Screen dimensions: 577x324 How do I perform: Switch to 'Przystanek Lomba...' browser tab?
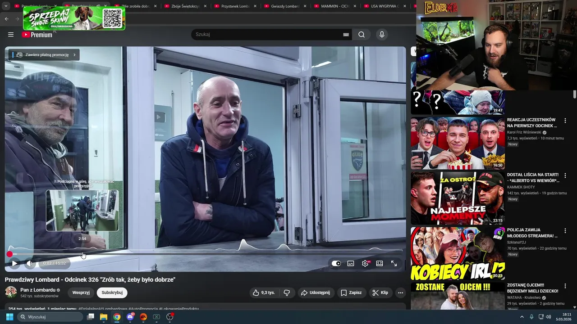234,6
